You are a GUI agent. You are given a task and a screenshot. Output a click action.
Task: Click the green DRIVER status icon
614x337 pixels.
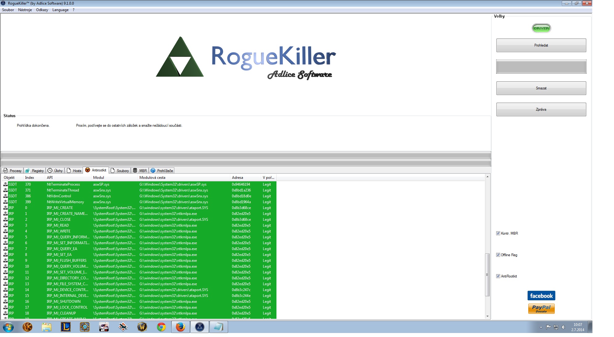[x=541, y=28]
